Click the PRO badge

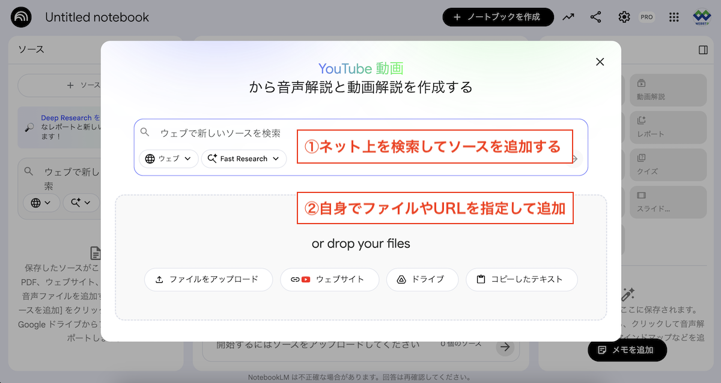646,17
